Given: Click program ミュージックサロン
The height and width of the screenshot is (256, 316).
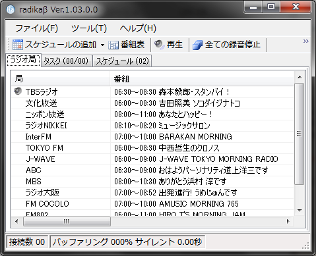Looking at the screenshot, I should point(184,126).
